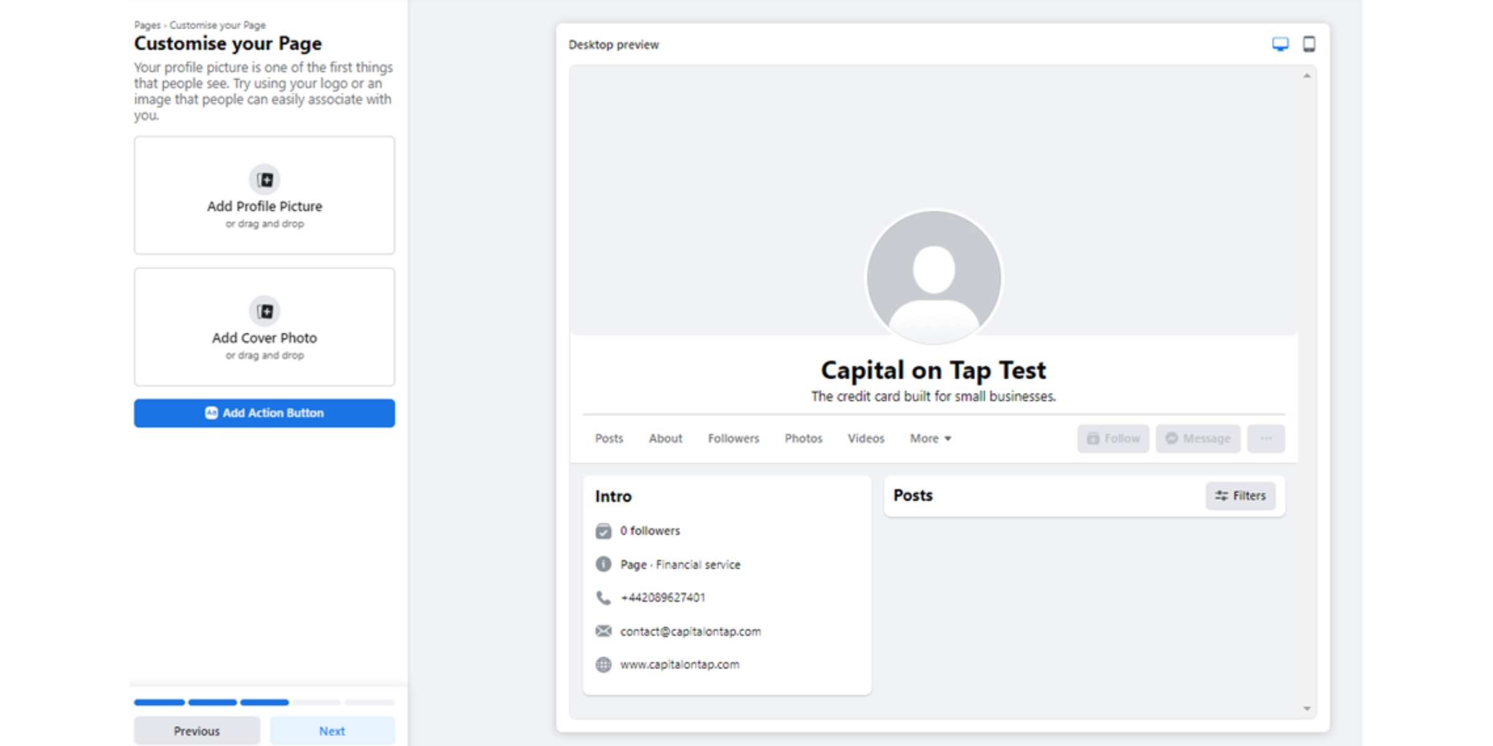Click fifth progress step segment
Screen dimensions: 1493x746
(x=370, y=702)
